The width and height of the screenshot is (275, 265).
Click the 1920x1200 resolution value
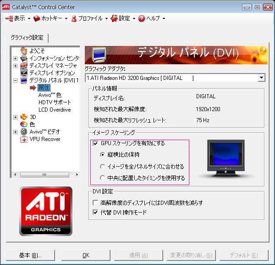208,109
